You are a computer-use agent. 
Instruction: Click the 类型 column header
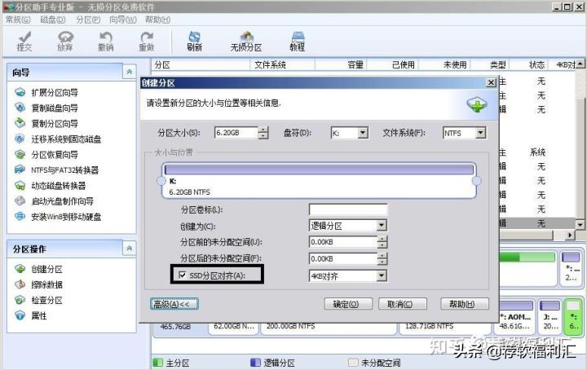pyautogui.click(x=490, y=64)
